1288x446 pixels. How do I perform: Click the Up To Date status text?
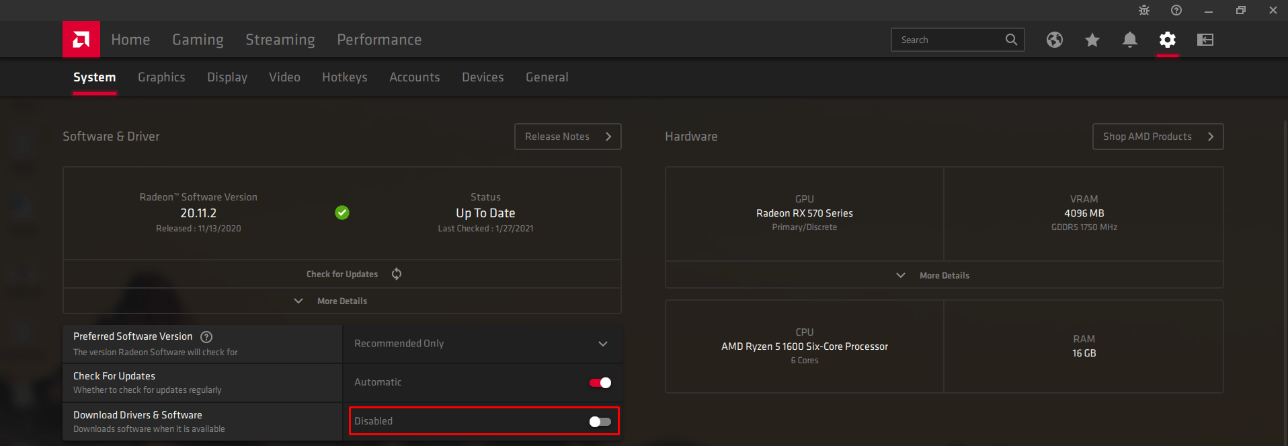pos(485,213)
